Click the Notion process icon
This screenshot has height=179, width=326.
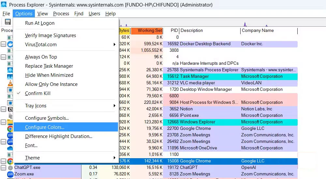pyautogui.click(x=10, y=109)
